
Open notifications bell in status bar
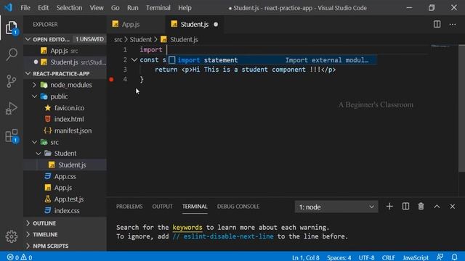454,257
